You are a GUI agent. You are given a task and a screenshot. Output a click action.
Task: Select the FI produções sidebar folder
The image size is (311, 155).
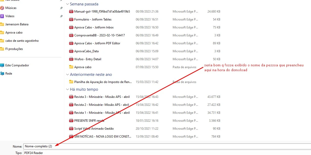[14, 49]
